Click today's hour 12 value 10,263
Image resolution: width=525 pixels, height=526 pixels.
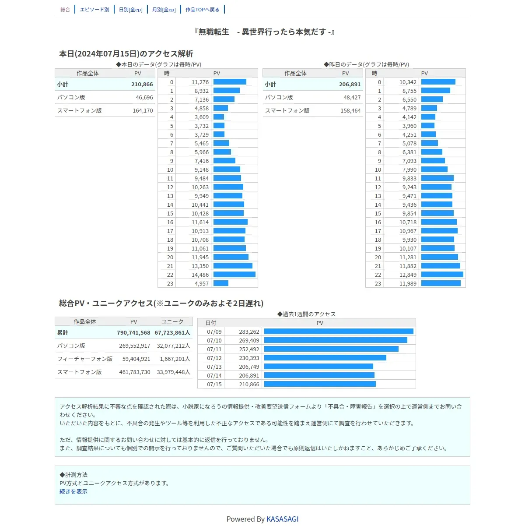pyautogui.click(x=200, y=187)
